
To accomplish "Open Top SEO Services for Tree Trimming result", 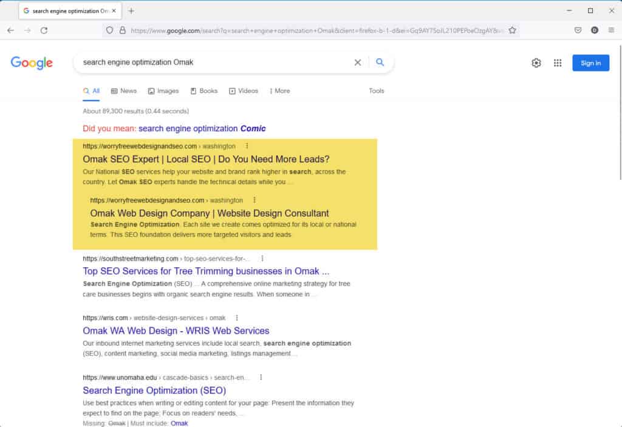I will click(206, 271).
